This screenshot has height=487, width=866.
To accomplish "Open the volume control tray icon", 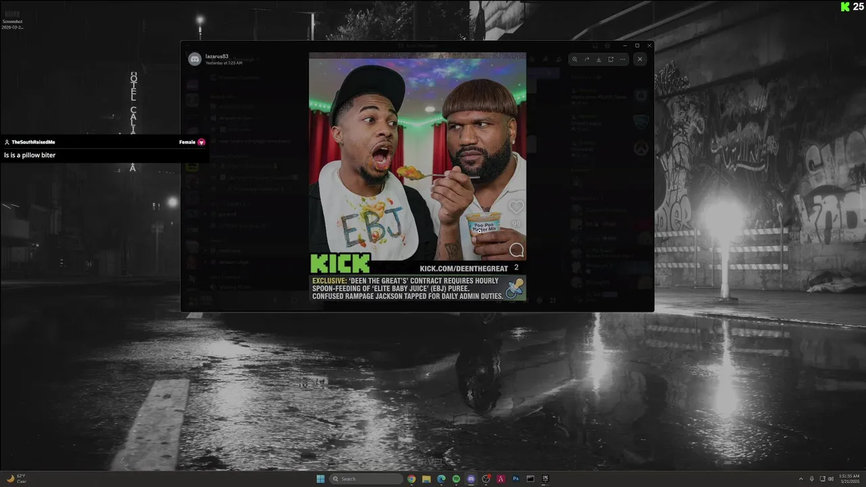I will [831, 479].
